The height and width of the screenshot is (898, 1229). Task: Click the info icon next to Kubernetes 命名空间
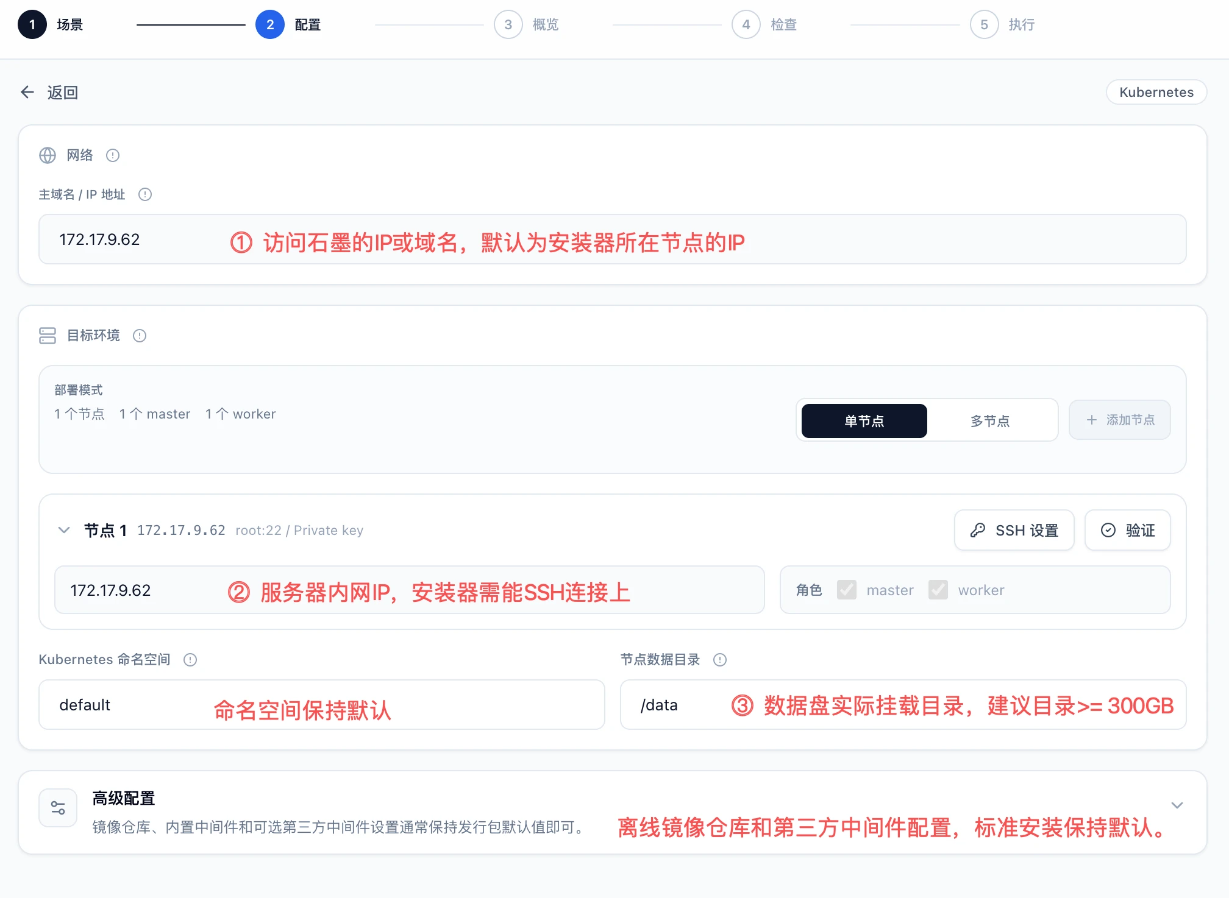tap(190, 660)
